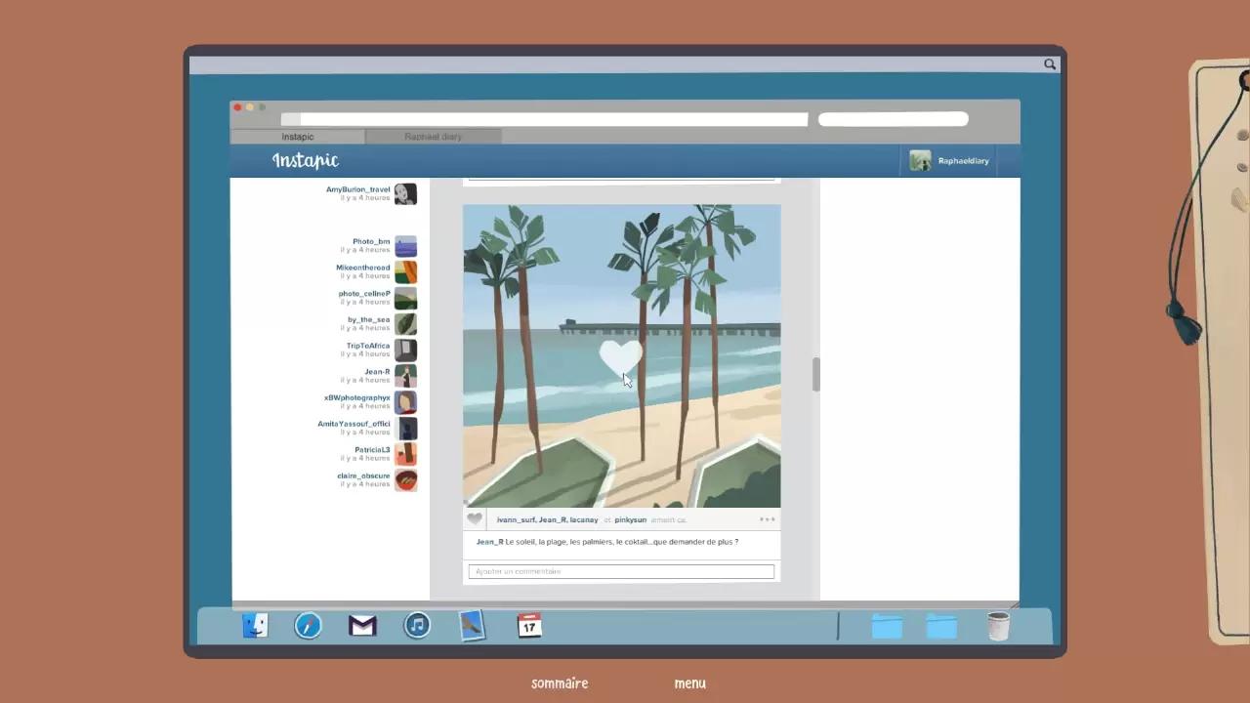Open the three-dots post options menu

coord(768,519)
